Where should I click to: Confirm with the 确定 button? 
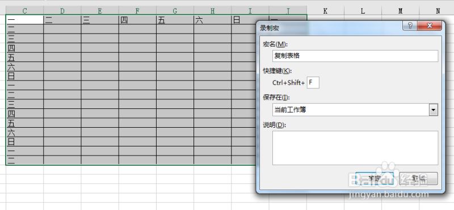click(375, 179)
